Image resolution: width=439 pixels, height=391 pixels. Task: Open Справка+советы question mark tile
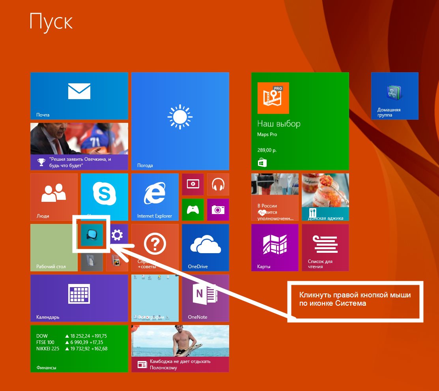(x=155, y=248)
